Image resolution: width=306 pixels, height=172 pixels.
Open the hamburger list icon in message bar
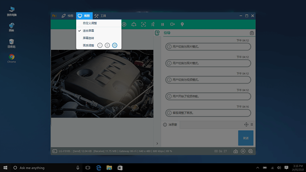click(x=252, y=124)
